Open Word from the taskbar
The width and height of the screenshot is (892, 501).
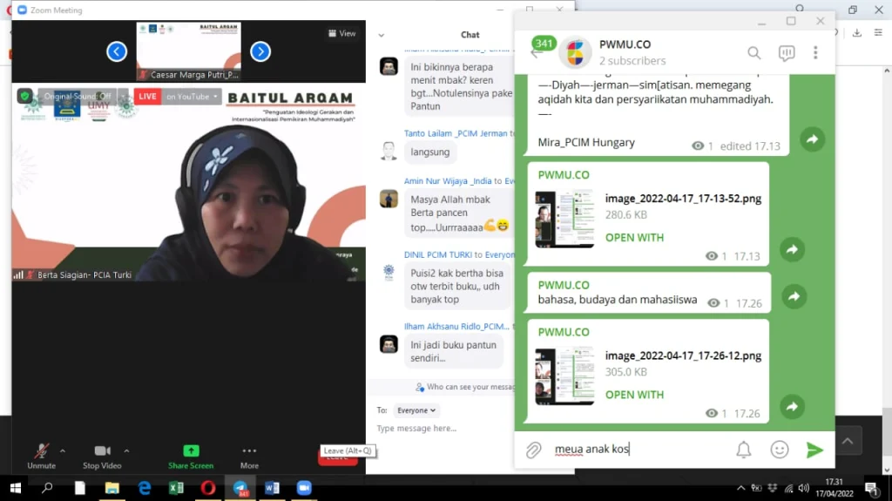tap(272, 488)
